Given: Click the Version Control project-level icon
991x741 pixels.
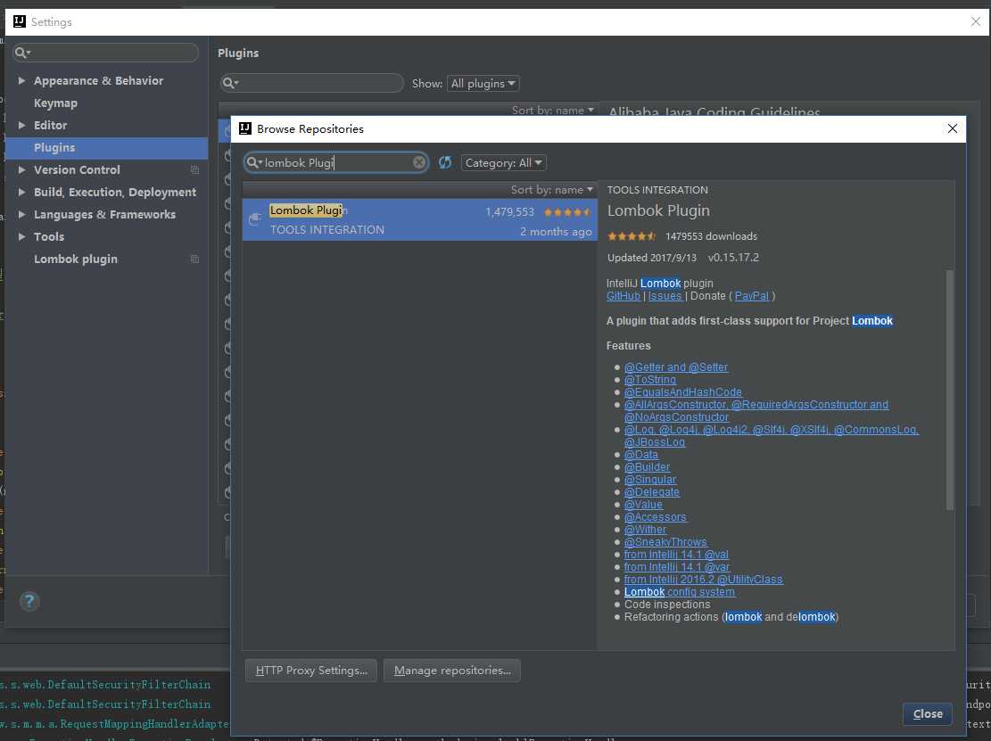Looking at the screenshot, I should 194,169.
